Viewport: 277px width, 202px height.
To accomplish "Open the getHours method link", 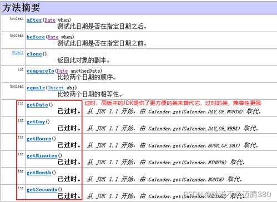I will 39,139.
